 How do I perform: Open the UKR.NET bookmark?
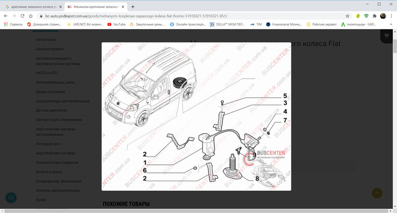click(x=85, y=24)
